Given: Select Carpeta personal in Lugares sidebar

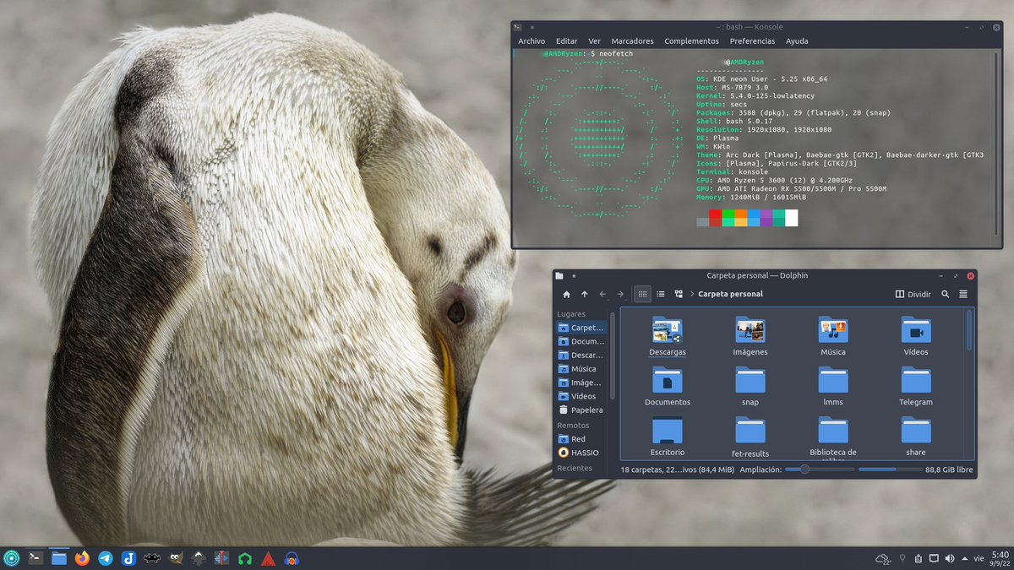Looking at the screenshot, I should click(x=581, y=328).
